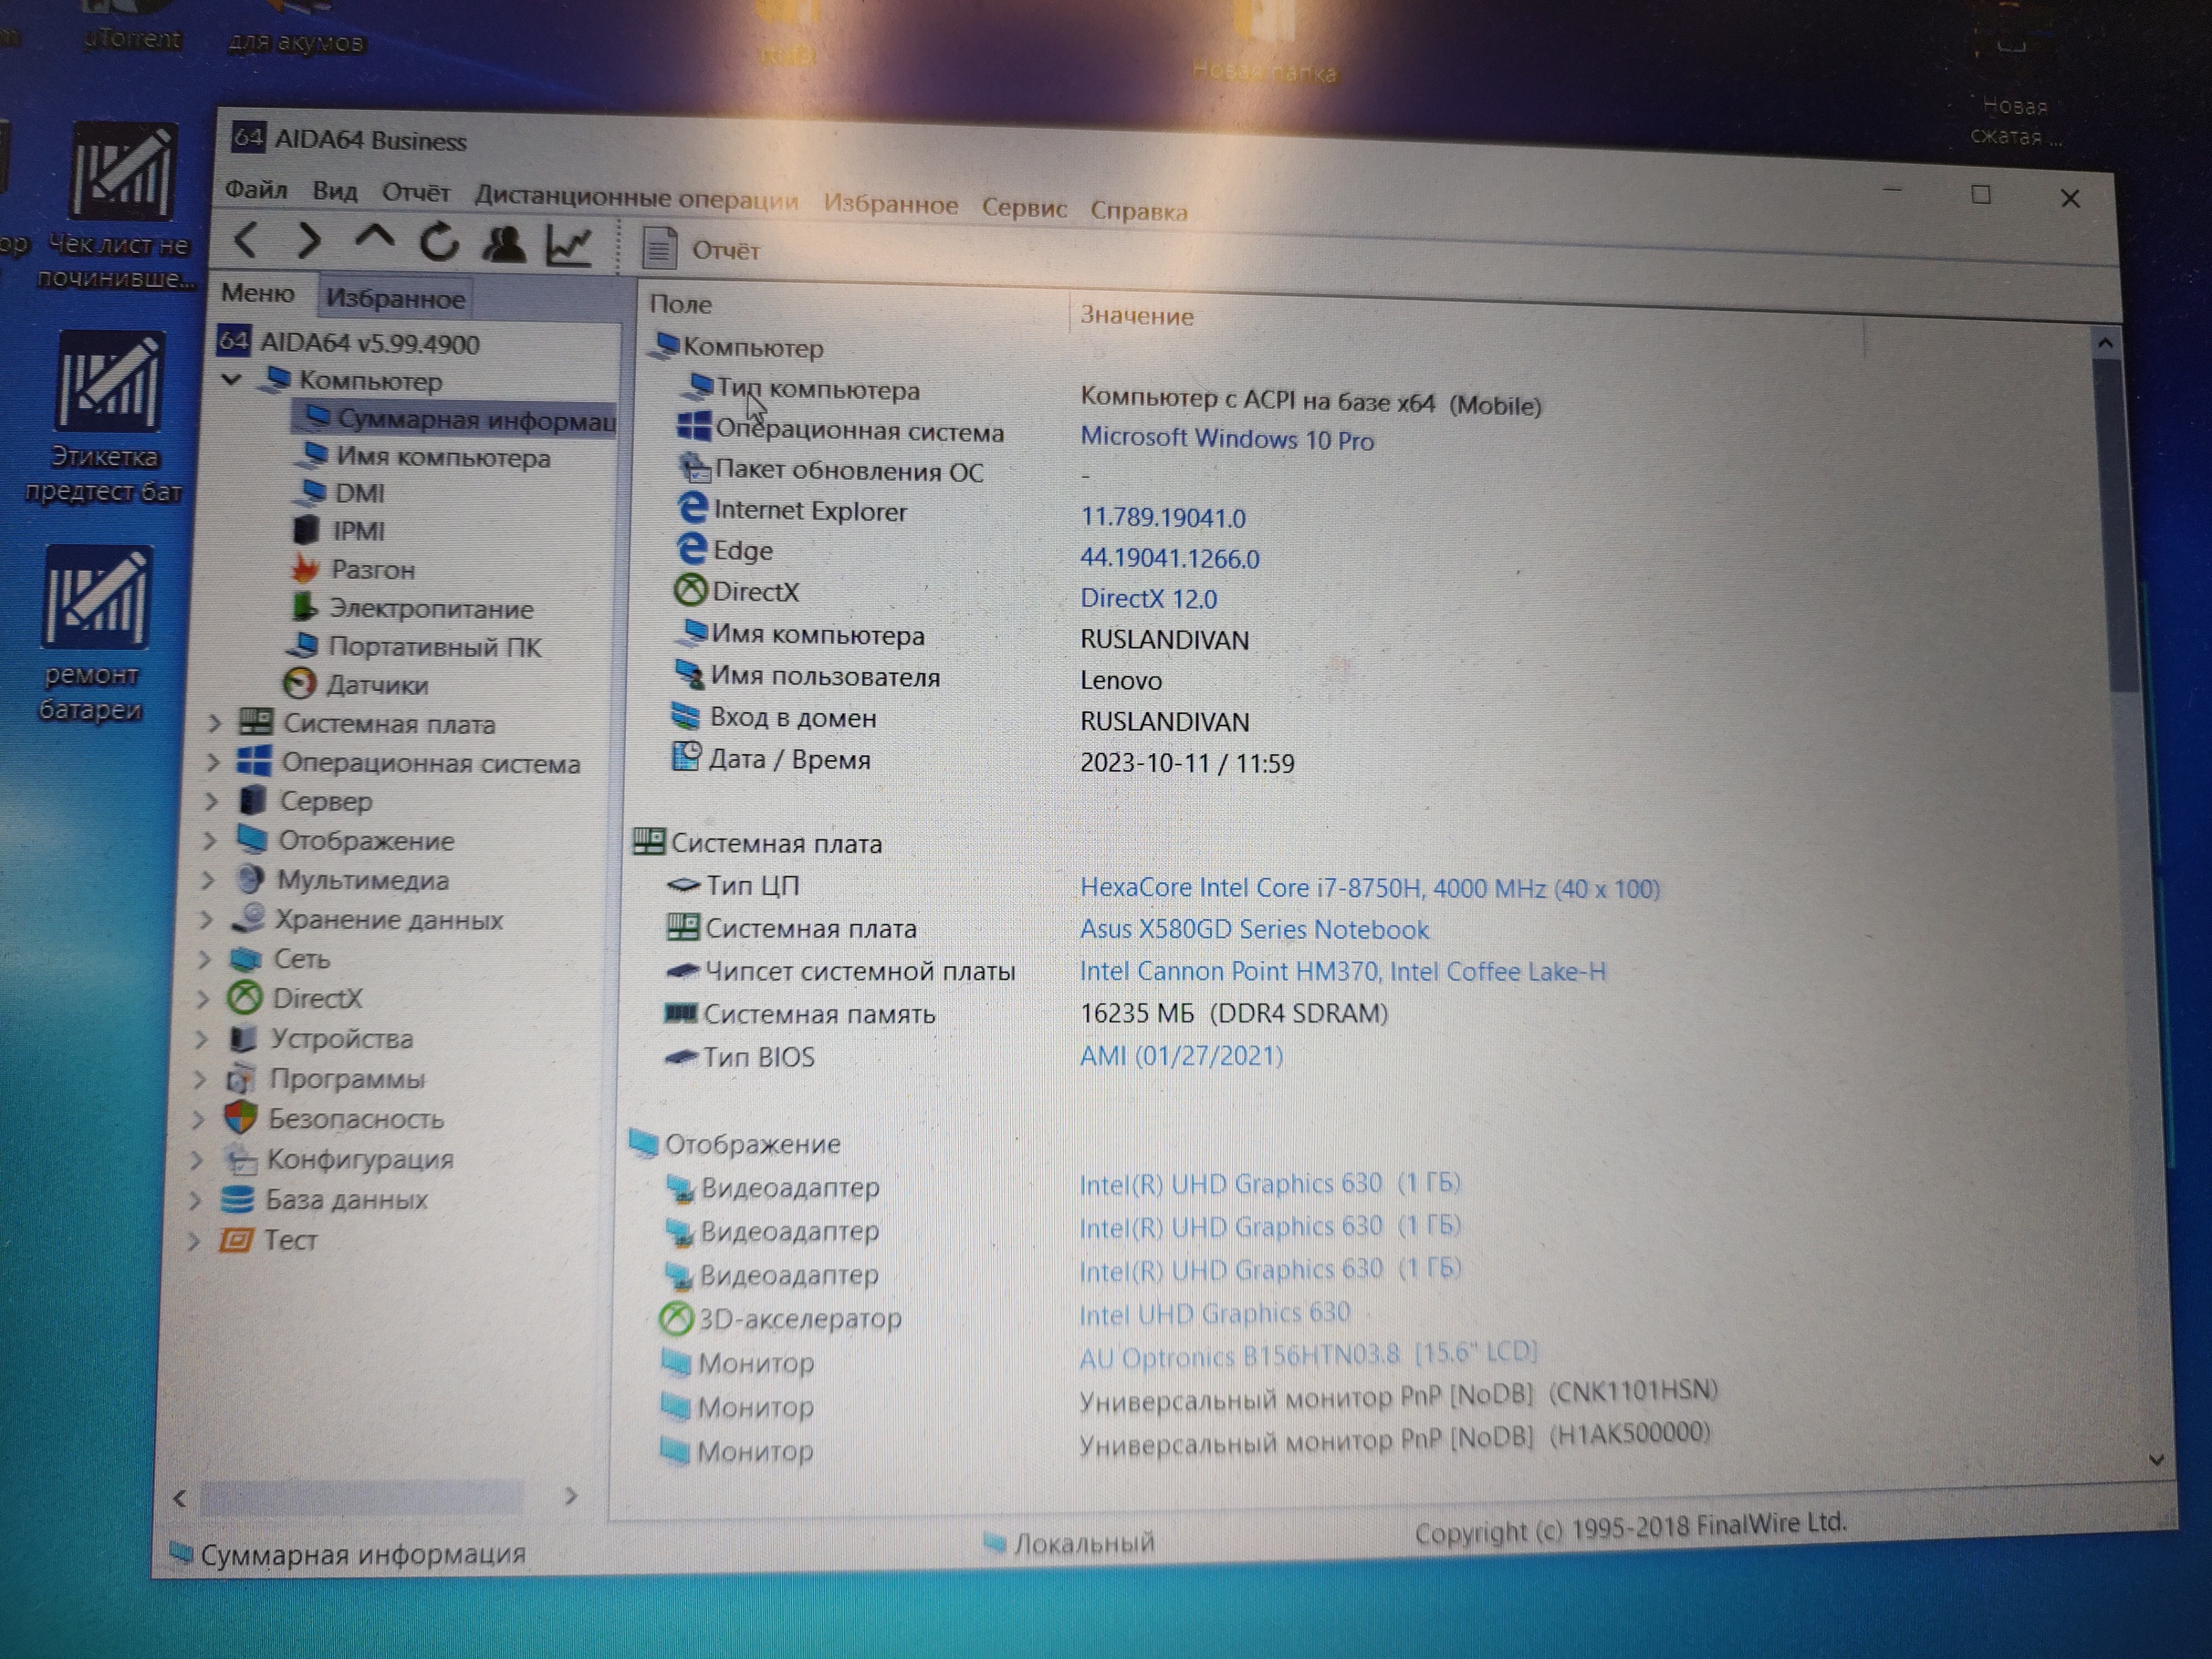Click the Безопасность shield icon
2212x1659 pixels.
(x=240, y=1117)
